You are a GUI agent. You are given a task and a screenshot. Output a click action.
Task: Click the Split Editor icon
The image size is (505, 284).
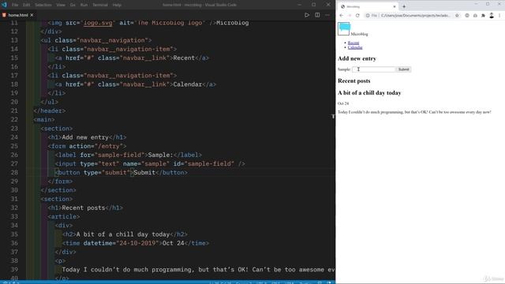tap(317, 15)
